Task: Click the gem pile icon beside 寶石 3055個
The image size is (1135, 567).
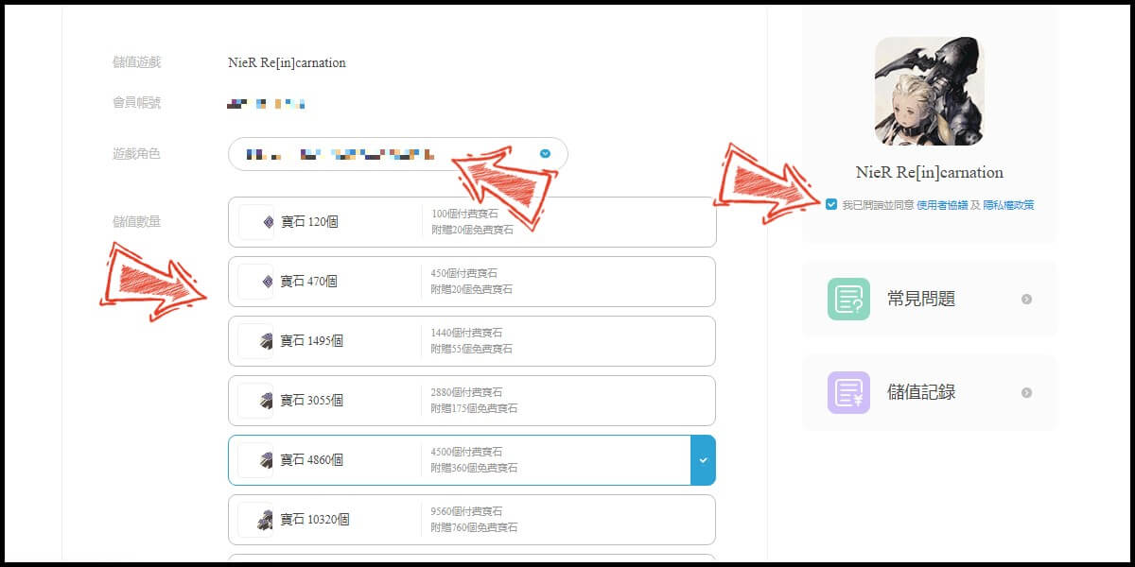Action: pos(267,401)
